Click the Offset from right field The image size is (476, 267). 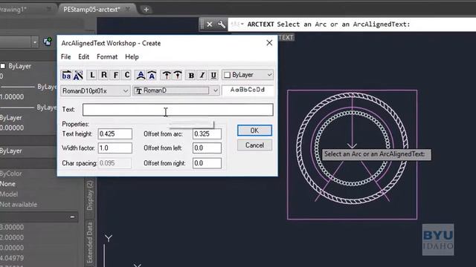pos(207,163)
